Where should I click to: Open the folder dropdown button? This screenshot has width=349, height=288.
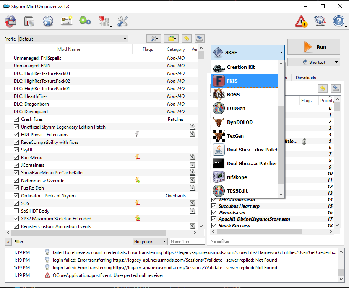171,39
